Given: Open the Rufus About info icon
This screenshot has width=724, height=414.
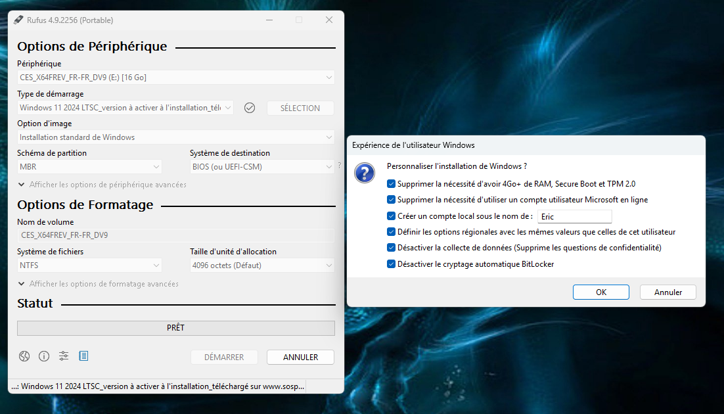Looking at the screenshot, I should pos(44,356).
